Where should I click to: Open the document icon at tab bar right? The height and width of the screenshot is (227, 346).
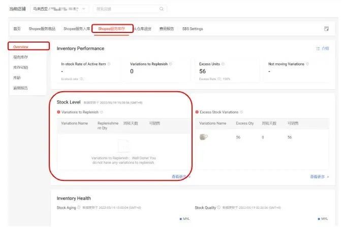(x=326, y=28)
